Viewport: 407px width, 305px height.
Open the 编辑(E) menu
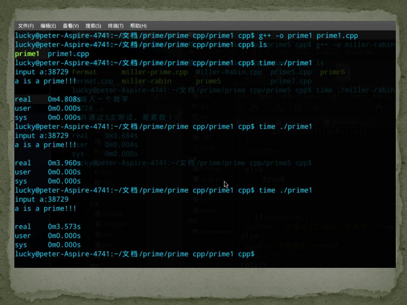click(48, 26)
